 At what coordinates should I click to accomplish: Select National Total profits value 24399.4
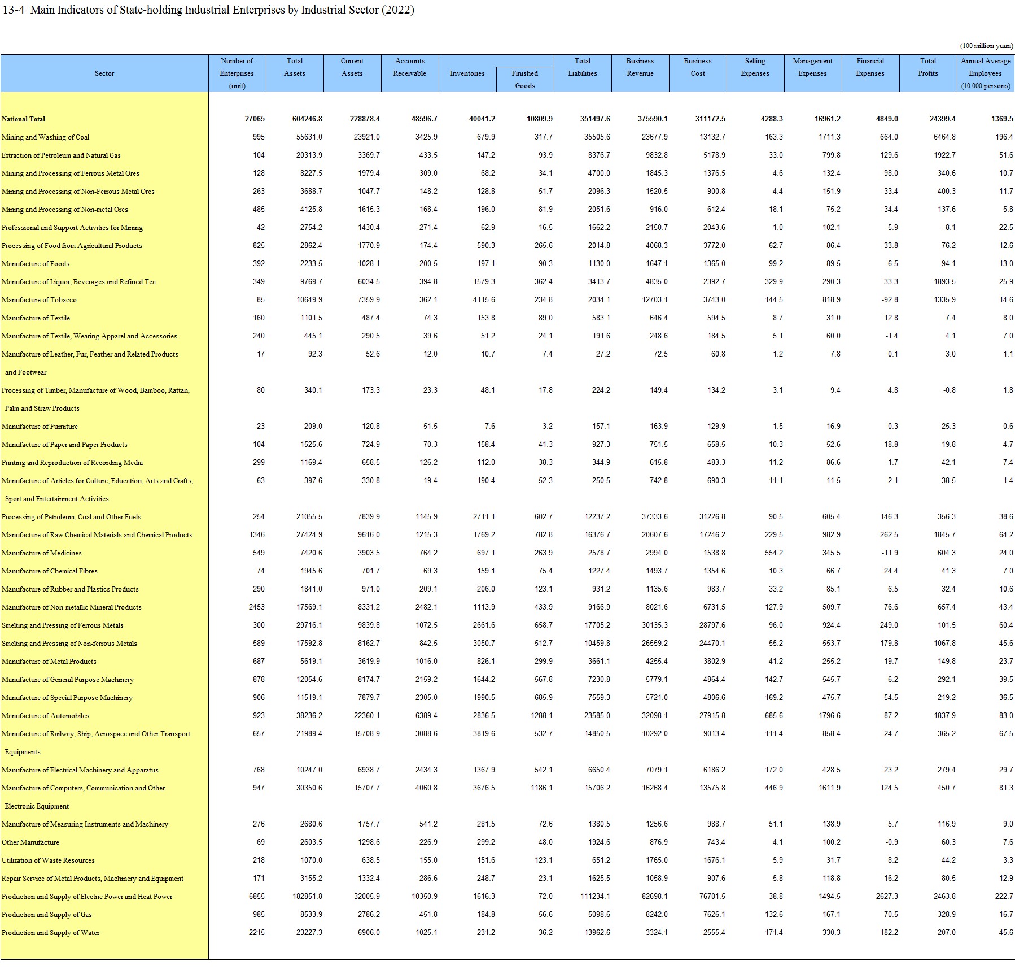(x=943, y=119)
